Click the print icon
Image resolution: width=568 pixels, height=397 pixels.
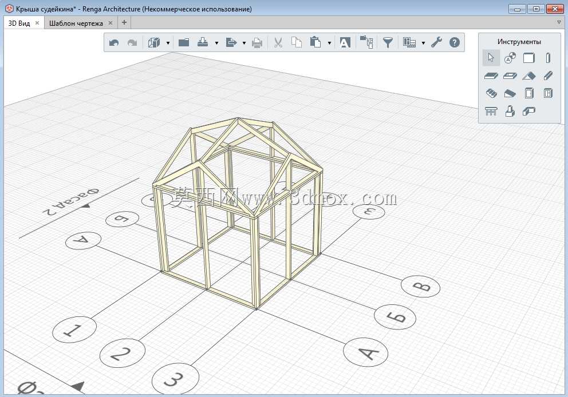257,43
